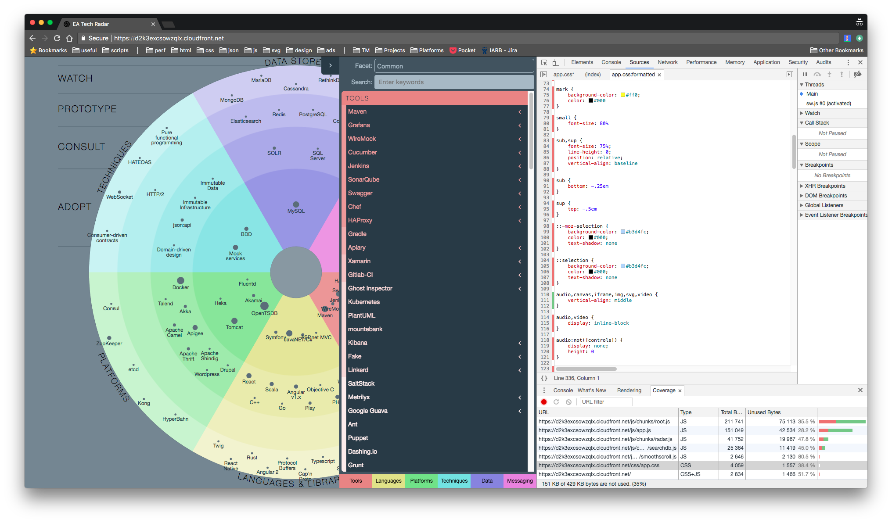892x523 pixels.
Task: Open DevTools three-dot customize menu
Action: coord(848,62)
